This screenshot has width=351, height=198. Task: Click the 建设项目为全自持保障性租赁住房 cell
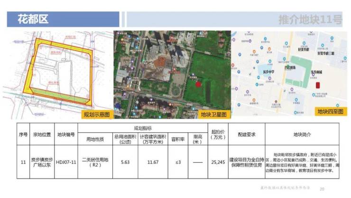pyautogui.click(x=247, y=162)
